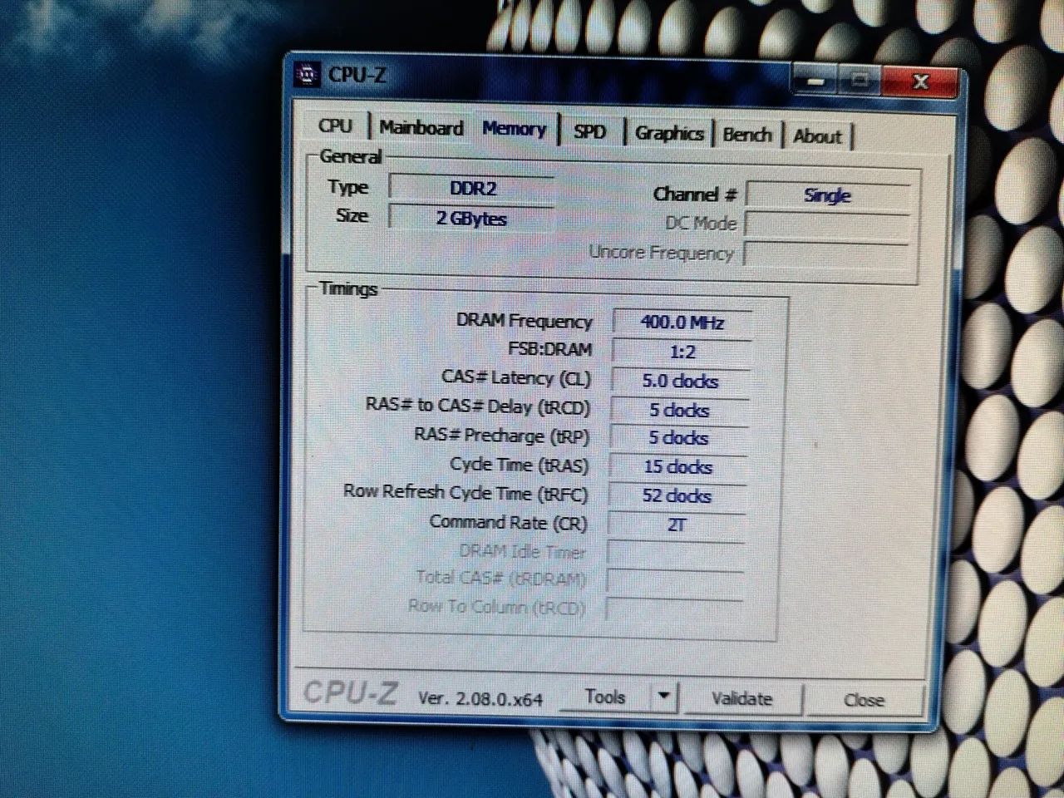The image size is (1064, 798).
Task: Open the Mainboard tab
Action: pyautogui.click(x=421, y=128)
